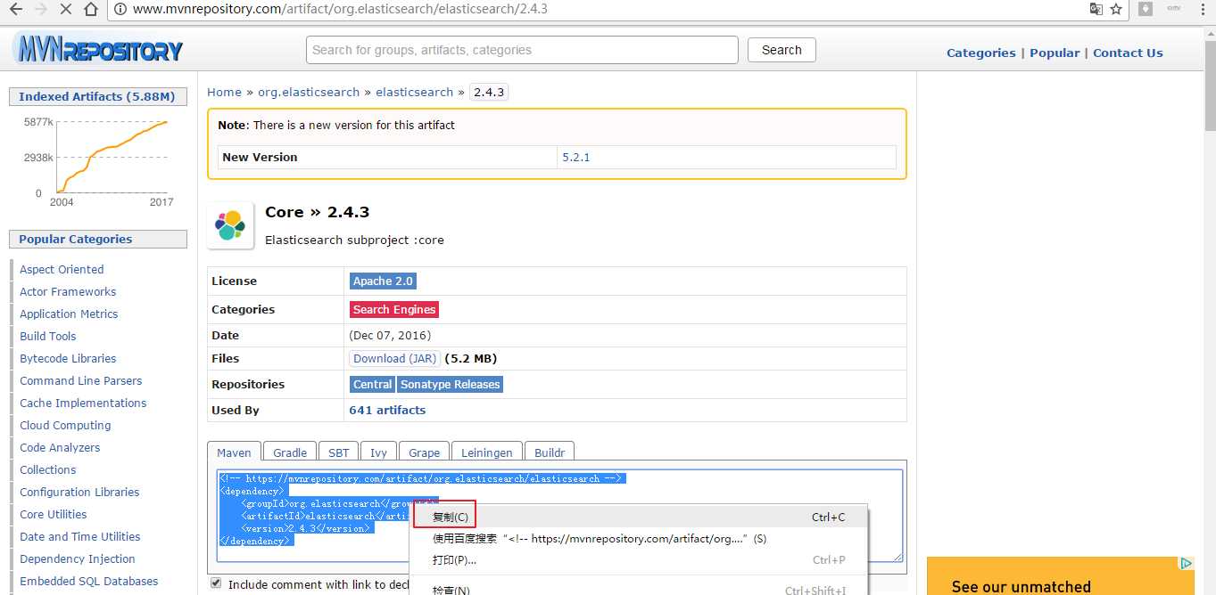Switch to the Grape tab
1216x595 pixels.
[425, 452]
